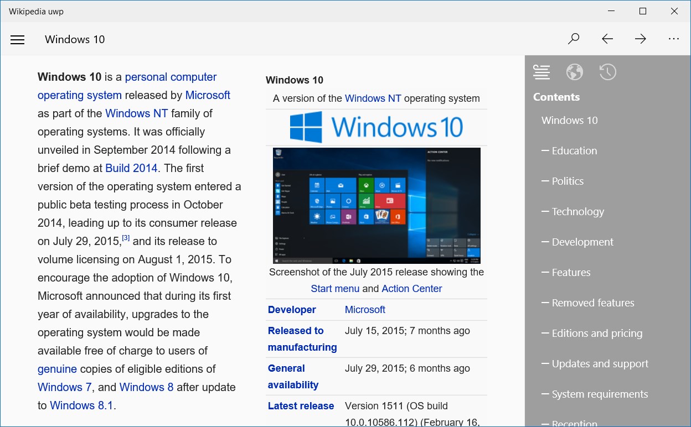Follow the genuine link
Image resolution: width=691 pixels, height=427 pixels.
point(58,369)
